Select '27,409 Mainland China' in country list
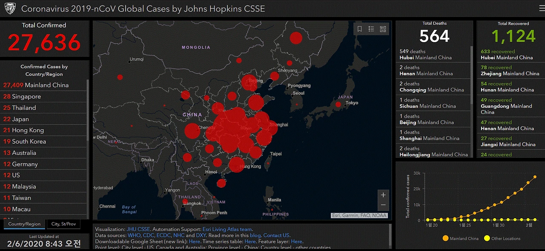The image size is (545, 251). click(44, 85)
